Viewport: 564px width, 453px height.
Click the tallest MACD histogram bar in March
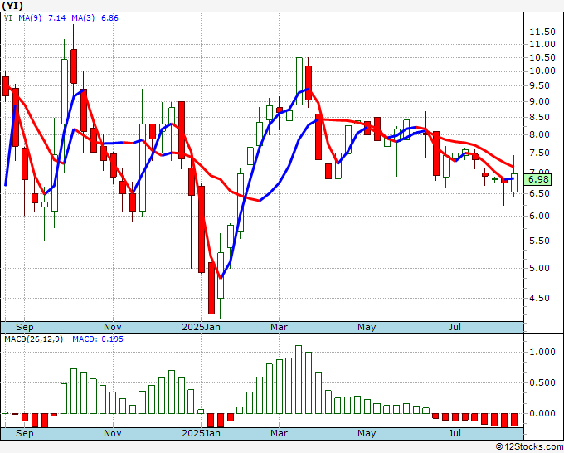299,380
